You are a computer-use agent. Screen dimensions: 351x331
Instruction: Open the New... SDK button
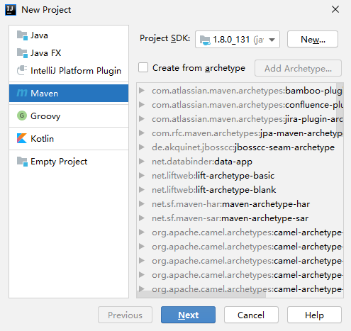click(313, 39)
